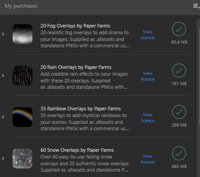The height and width of the screenshot is (177, 200).
Task: View licence for 20 Rain Overlays
Action: (x=148, y=76)
